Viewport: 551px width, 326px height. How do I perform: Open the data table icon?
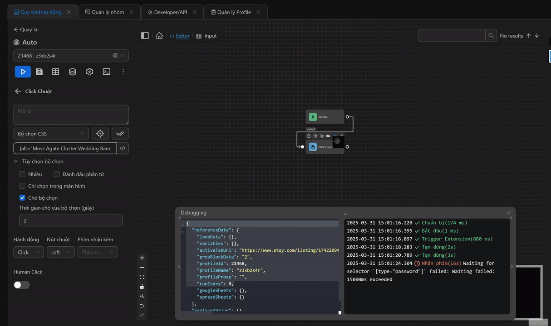pos(55,72)
